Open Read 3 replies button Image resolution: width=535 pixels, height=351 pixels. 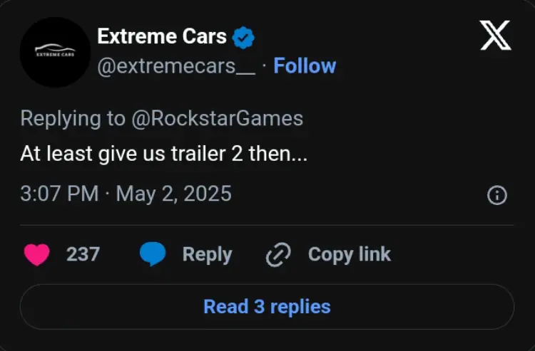[x=267, y=307]
